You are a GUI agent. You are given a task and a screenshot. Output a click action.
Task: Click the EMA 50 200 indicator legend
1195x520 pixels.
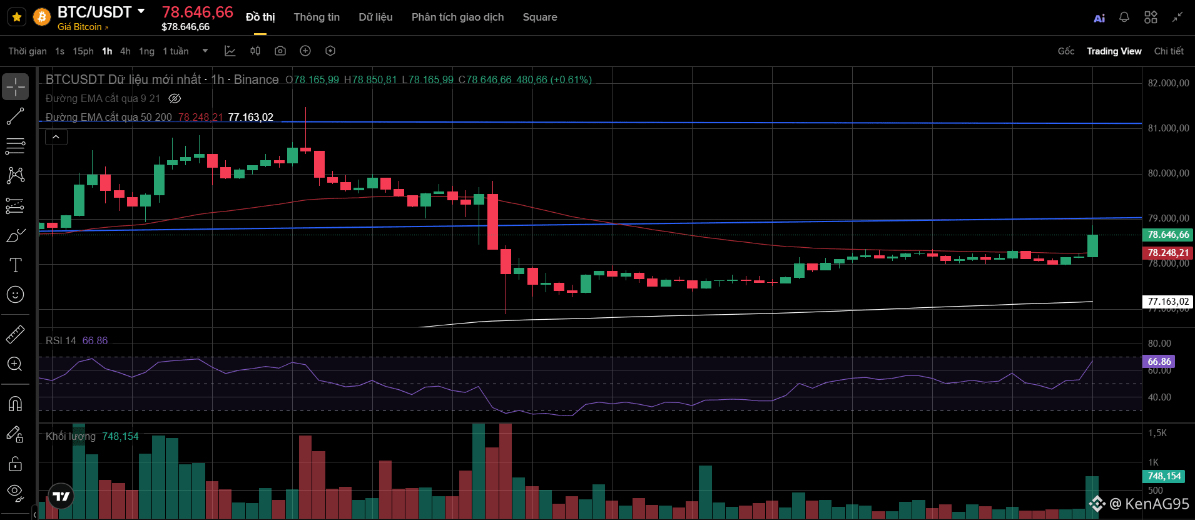108,117
